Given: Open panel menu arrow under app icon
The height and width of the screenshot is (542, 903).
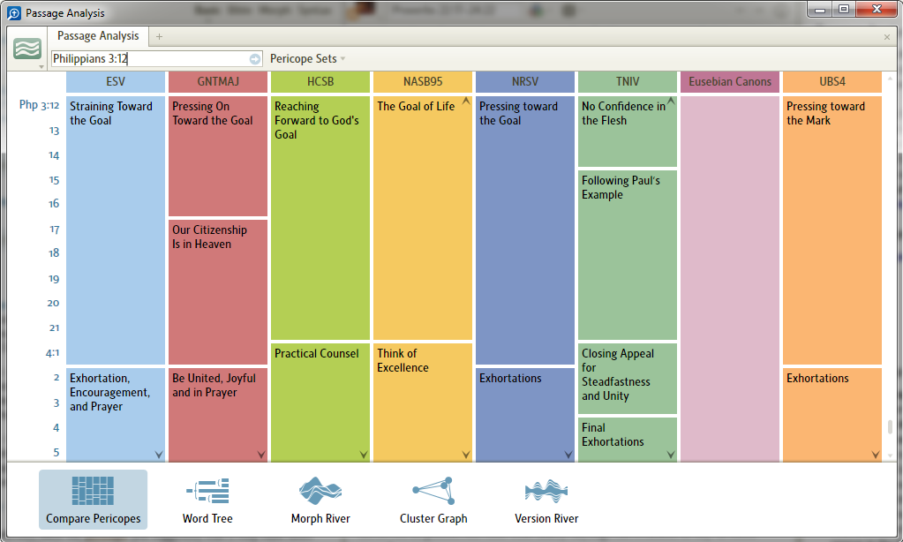Looking at the screenshot, I should (41, 67).
